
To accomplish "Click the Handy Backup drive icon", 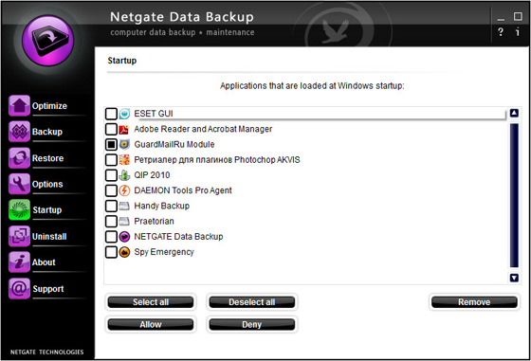I will pos(124,206).
